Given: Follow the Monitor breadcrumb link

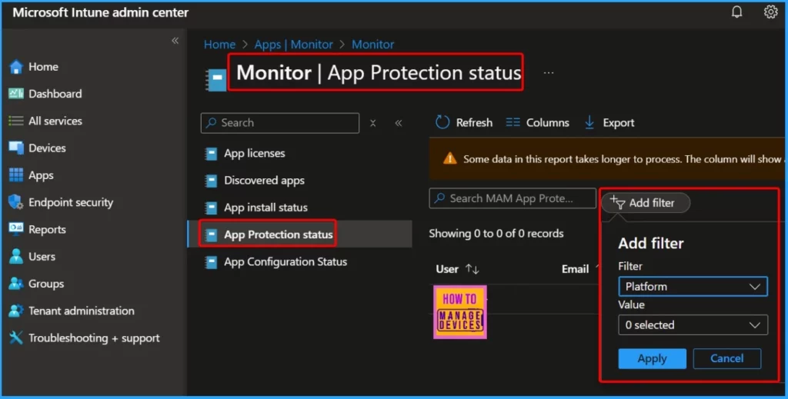Looking at the screenshot, I should [373, 44].
